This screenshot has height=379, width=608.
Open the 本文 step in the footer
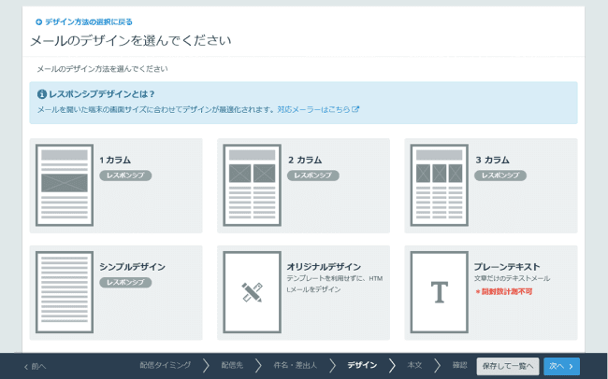414,366
